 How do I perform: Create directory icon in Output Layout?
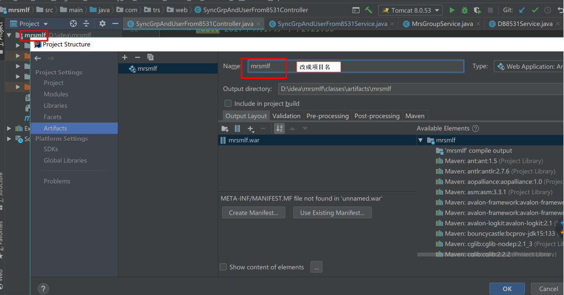225,129
